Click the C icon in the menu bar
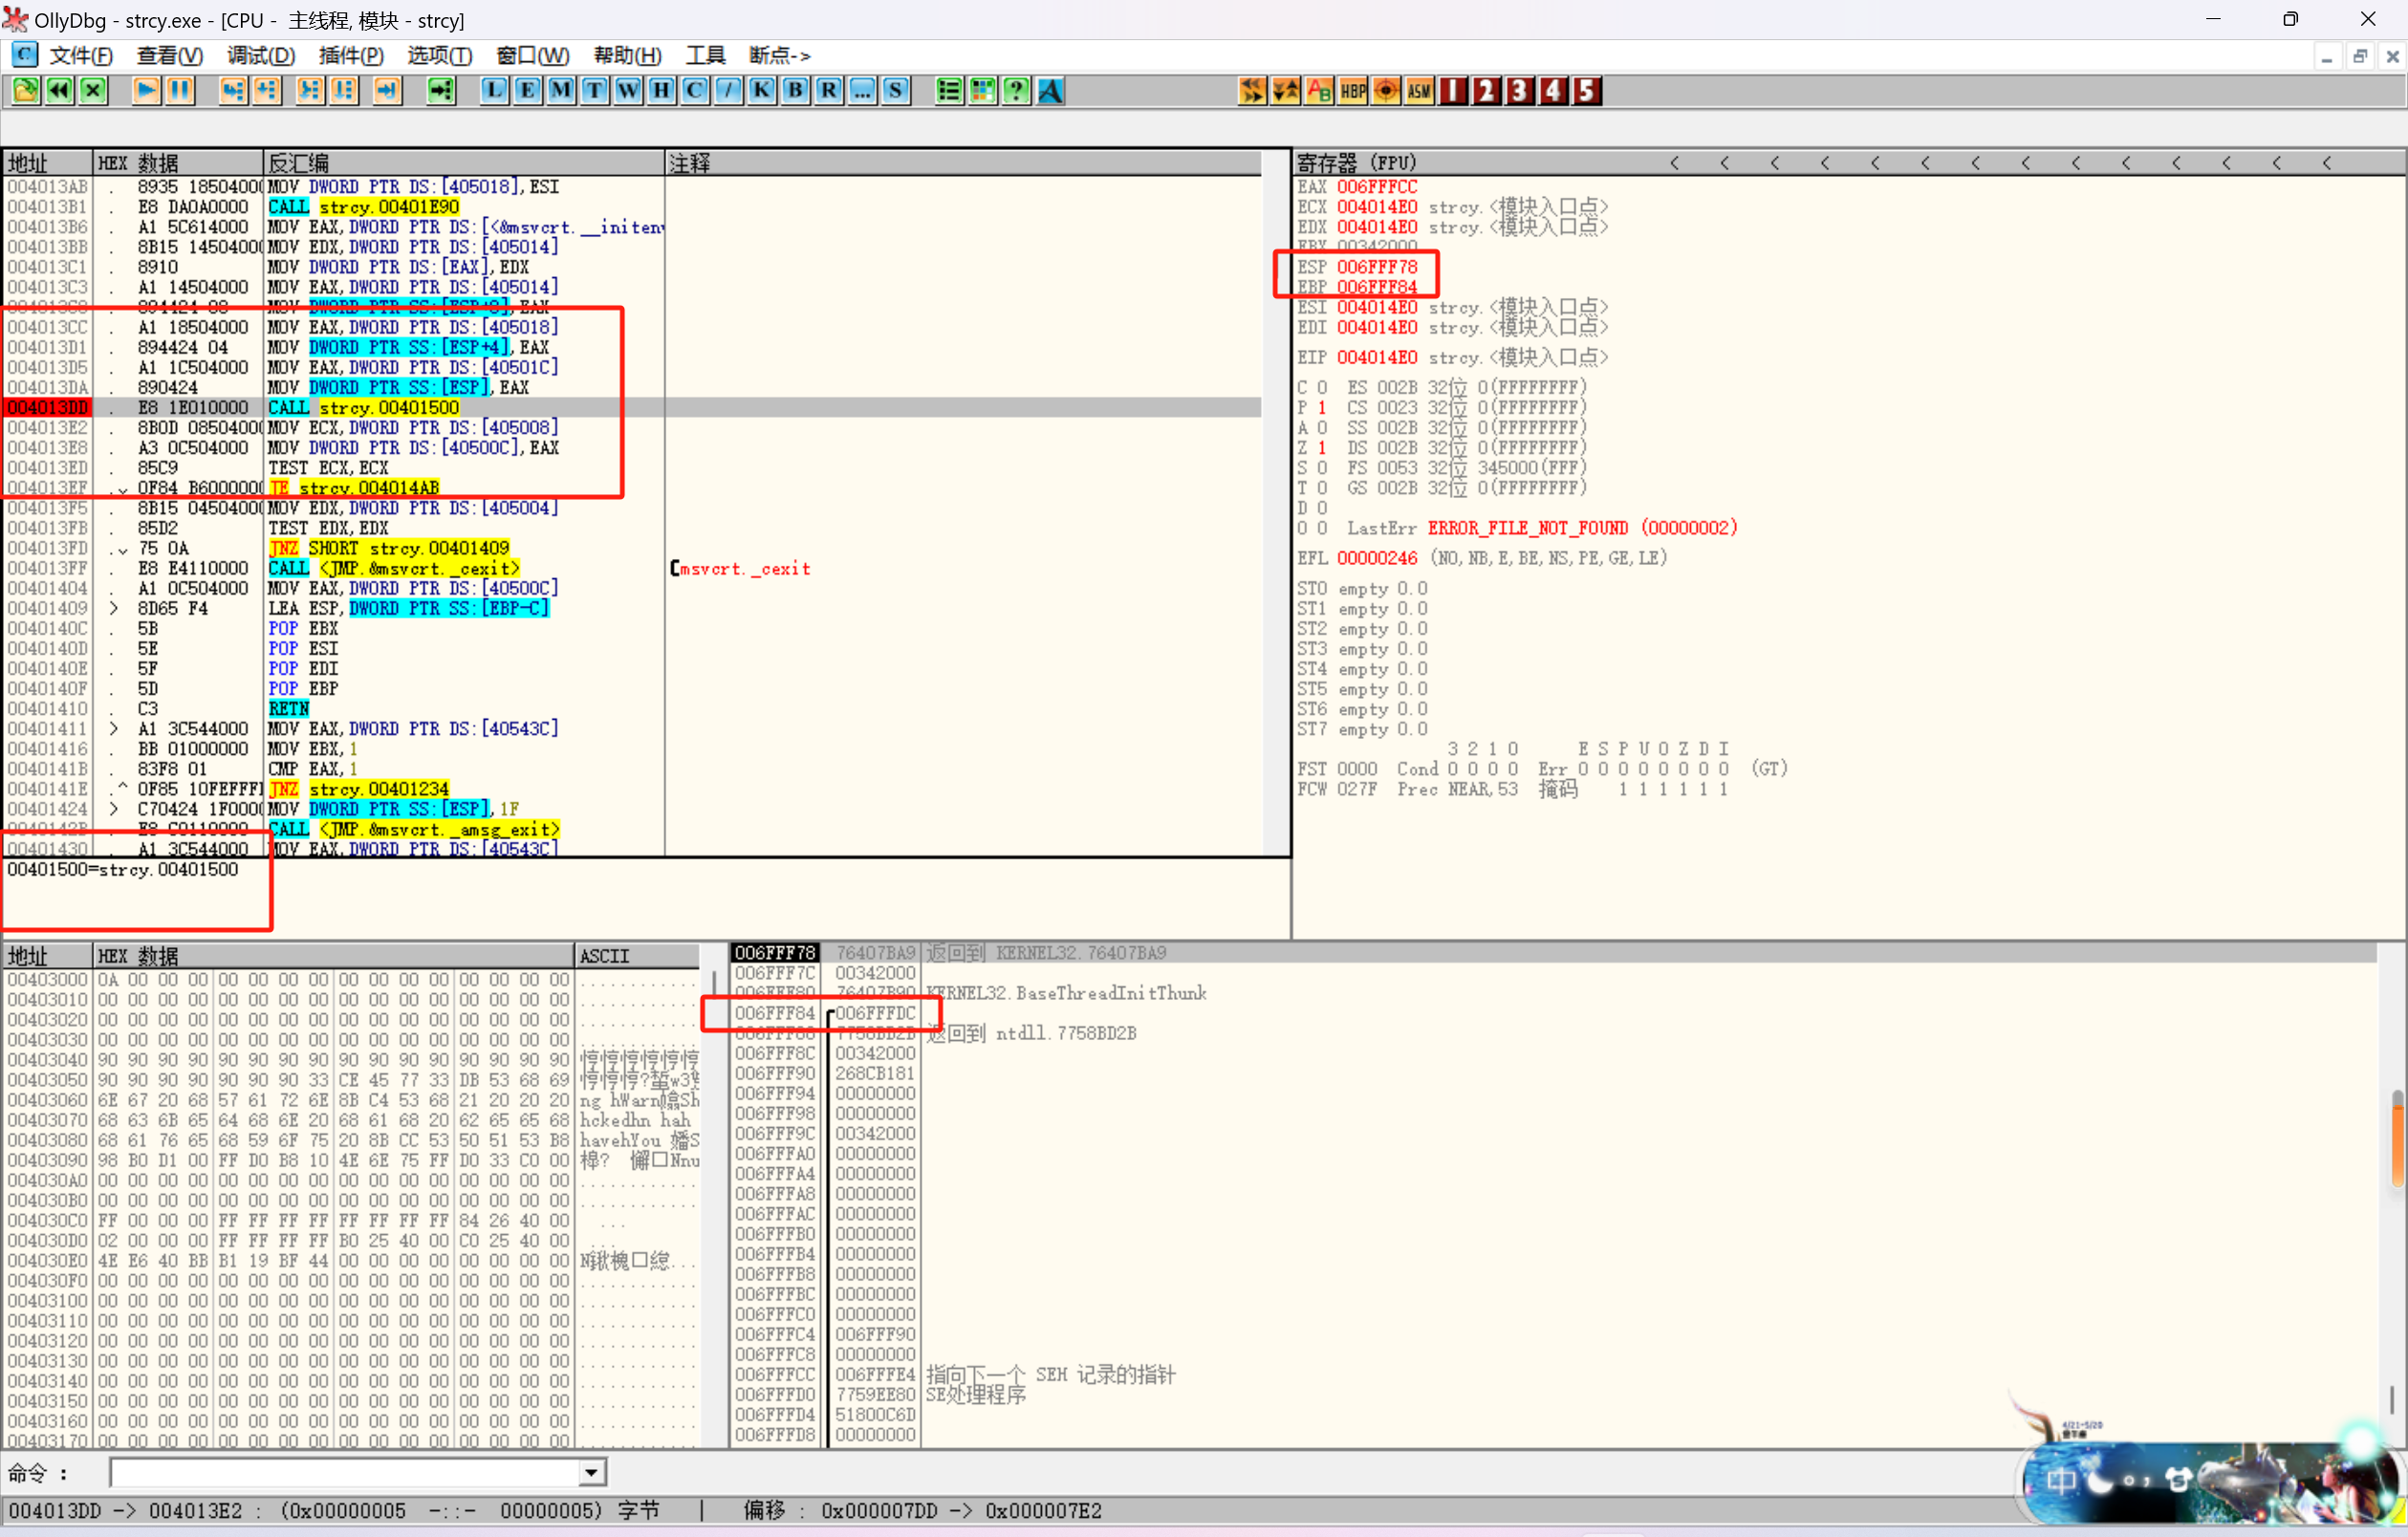2408x1537 pixels. (24, 54)
